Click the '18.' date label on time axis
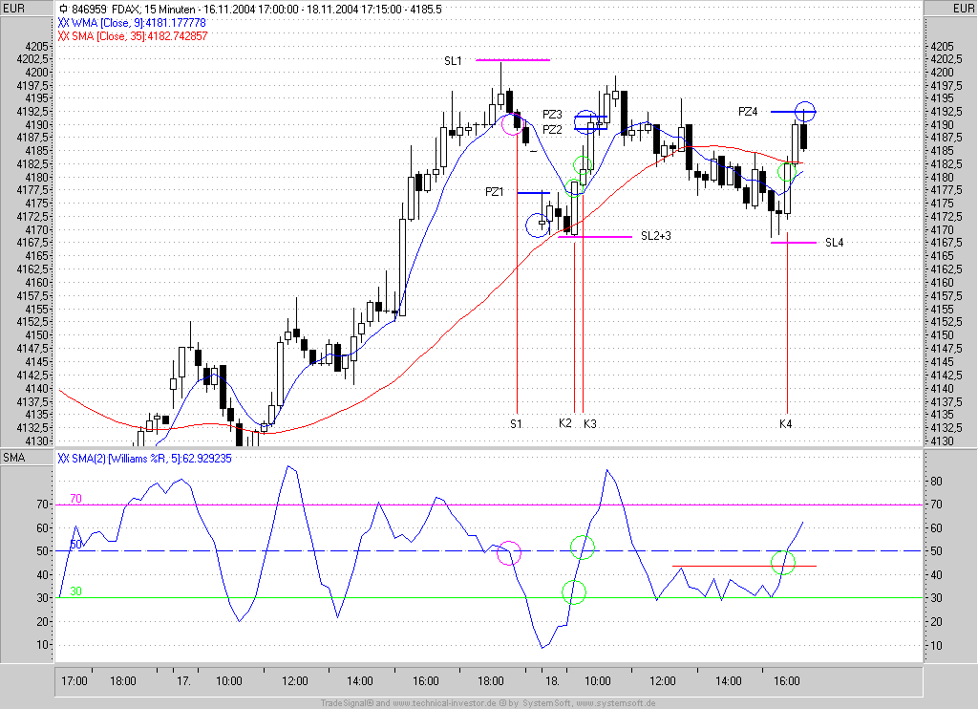Image resolution: width=978 pixels, height=709 pixels. point(551,681)
